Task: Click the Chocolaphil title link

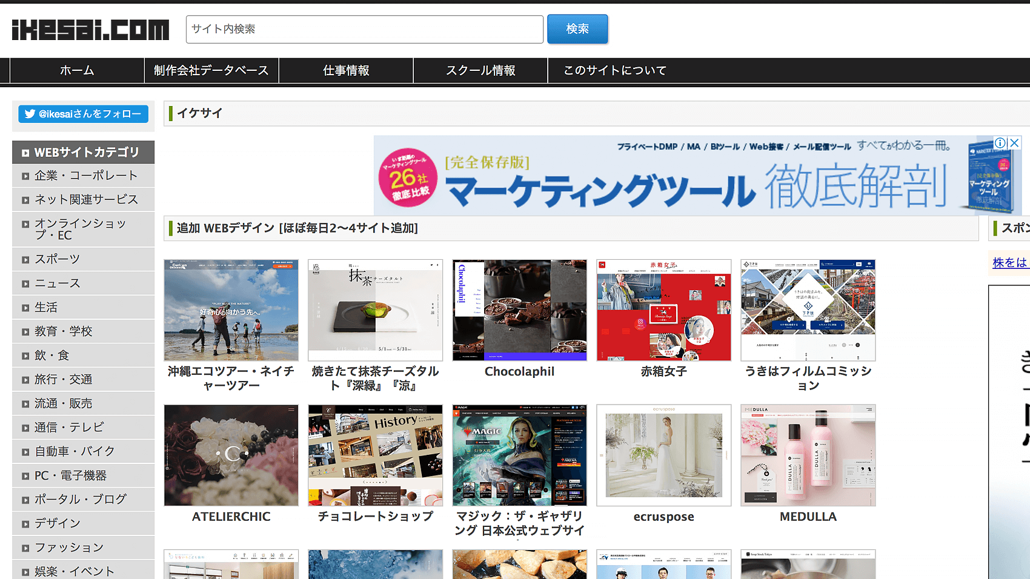Action: [x=520, y=371]
